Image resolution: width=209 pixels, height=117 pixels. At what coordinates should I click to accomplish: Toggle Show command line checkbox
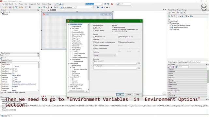click(x=94, y=49)
